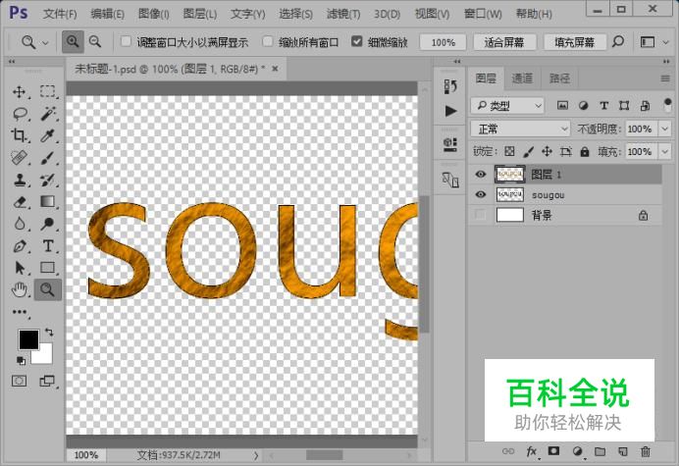Select the Blur tool
The width and height of the screenshot is (679, 466).
coord(20,224)
